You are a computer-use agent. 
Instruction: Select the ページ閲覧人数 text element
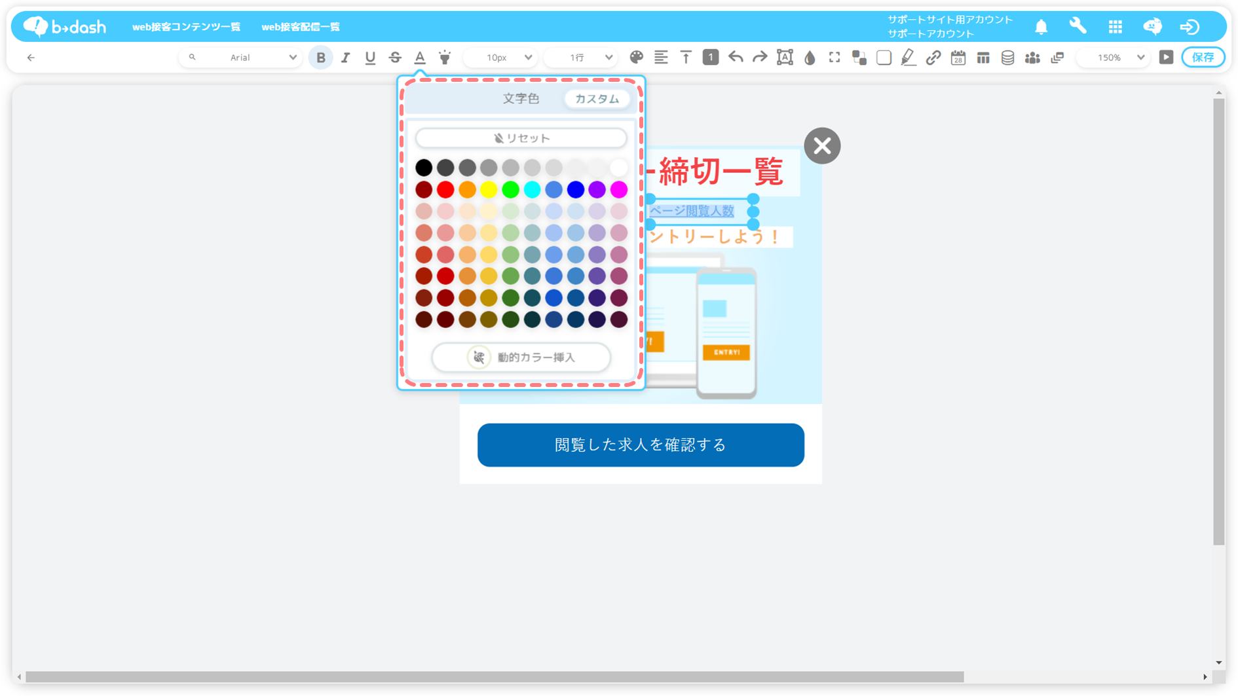(x=692, y=211)
